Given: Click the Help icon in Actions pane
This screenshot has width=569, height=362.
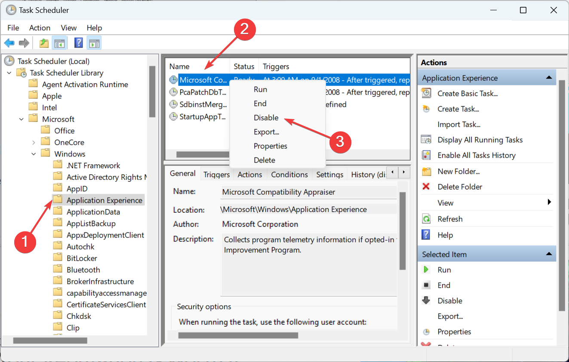Looking at the screenshot, I should [426, 235].
